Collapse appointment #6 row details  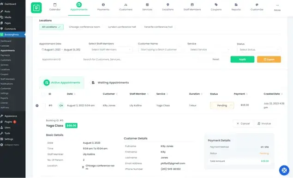pyautogui.click(x=37, y=105)
